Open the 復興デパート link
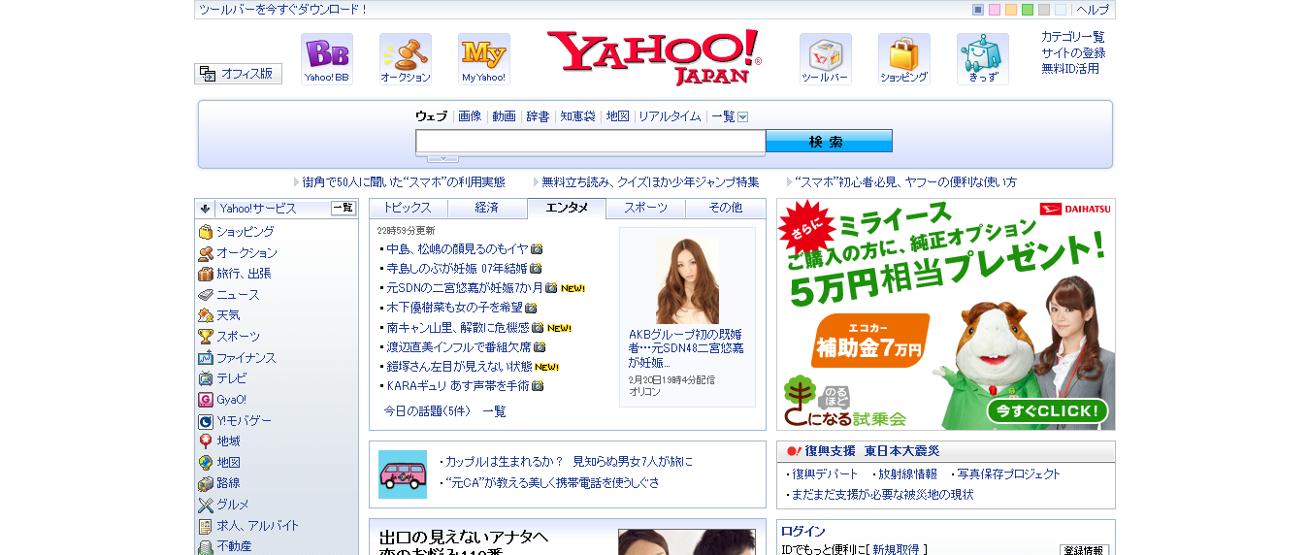The width and height of the screenshot is (1309, 555). 826,474
